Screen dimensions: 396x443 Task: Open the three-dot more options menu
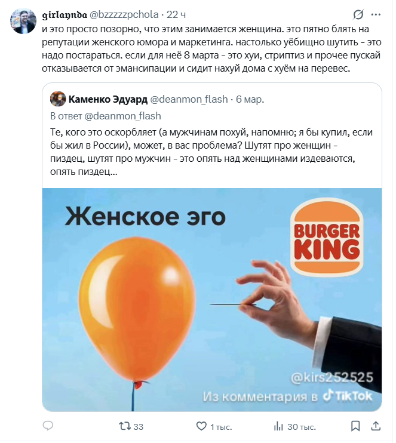coord(376,15)
